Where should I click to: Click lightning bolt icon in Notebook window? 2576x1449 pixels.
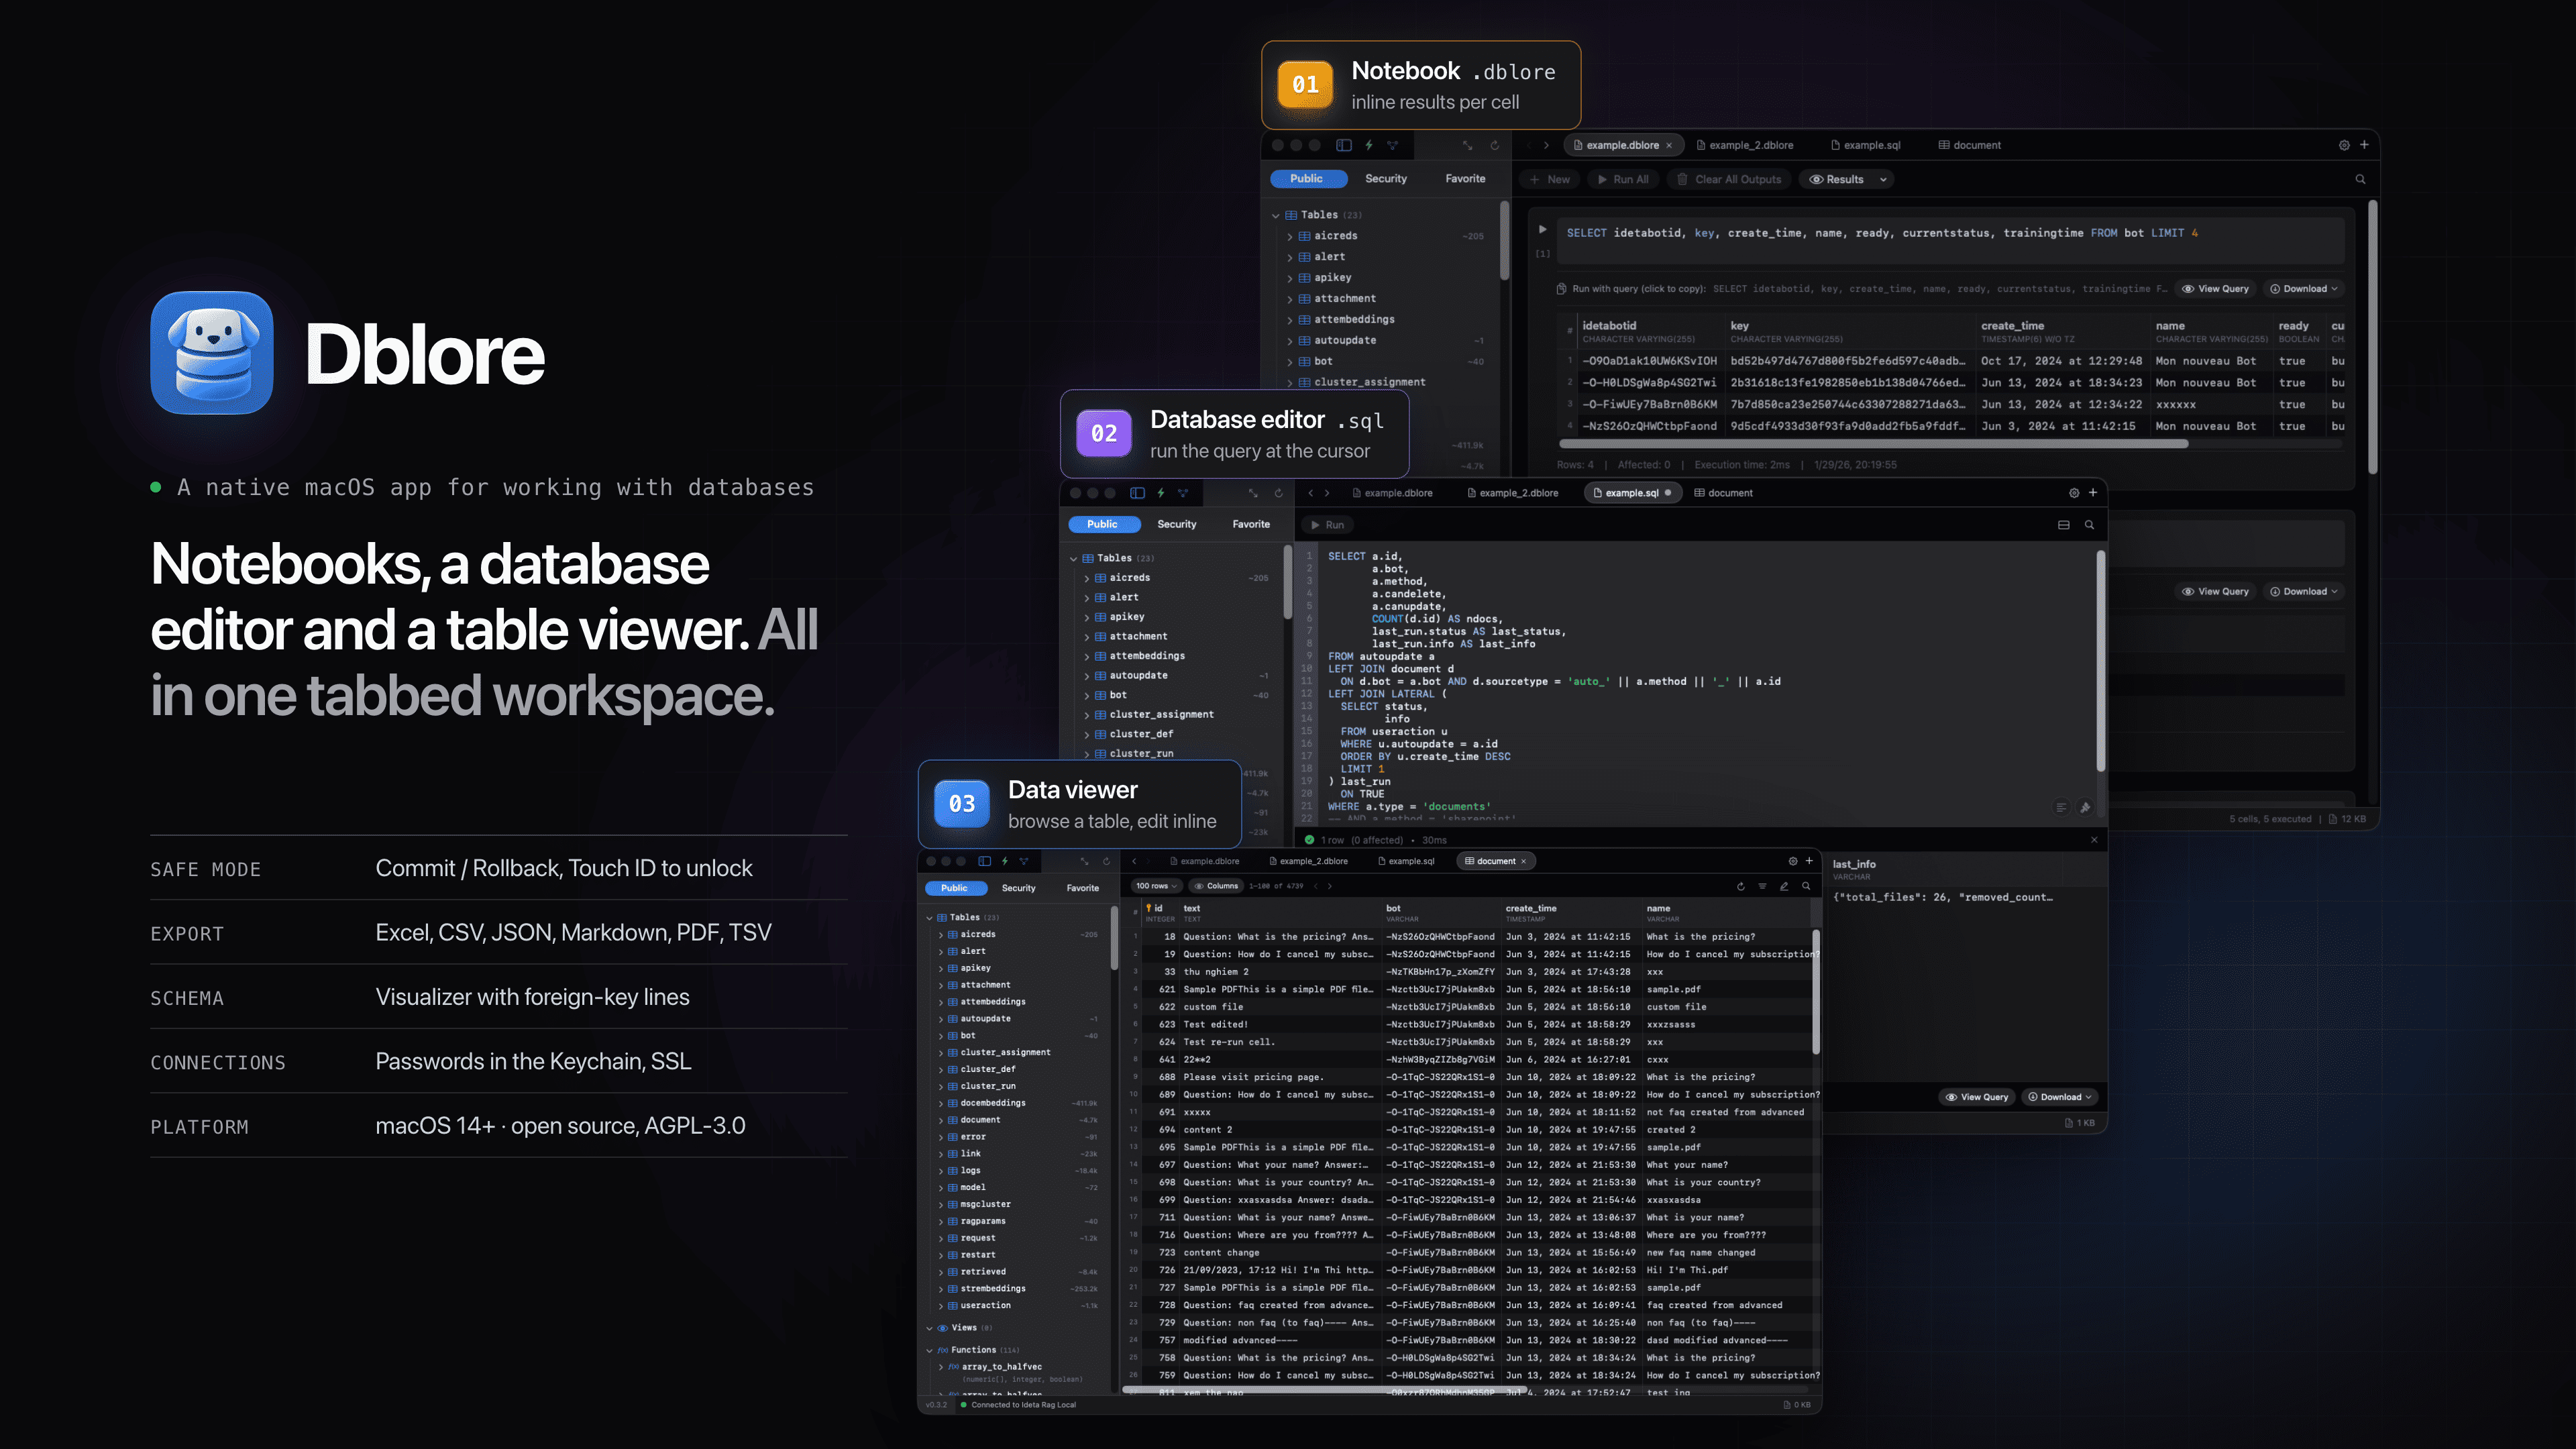point(1369,145)
